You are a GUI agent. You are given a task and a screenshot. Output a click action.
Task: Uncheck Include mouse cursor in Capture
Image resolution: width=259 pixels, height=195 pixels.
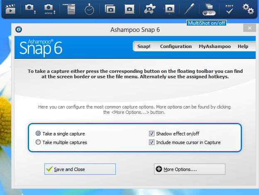[x=151, y=142]
